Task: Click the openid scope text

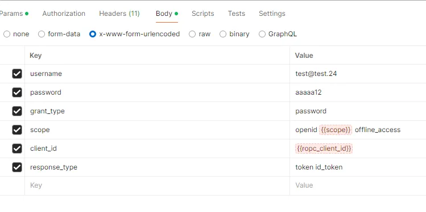Action: tap(306, 130)
